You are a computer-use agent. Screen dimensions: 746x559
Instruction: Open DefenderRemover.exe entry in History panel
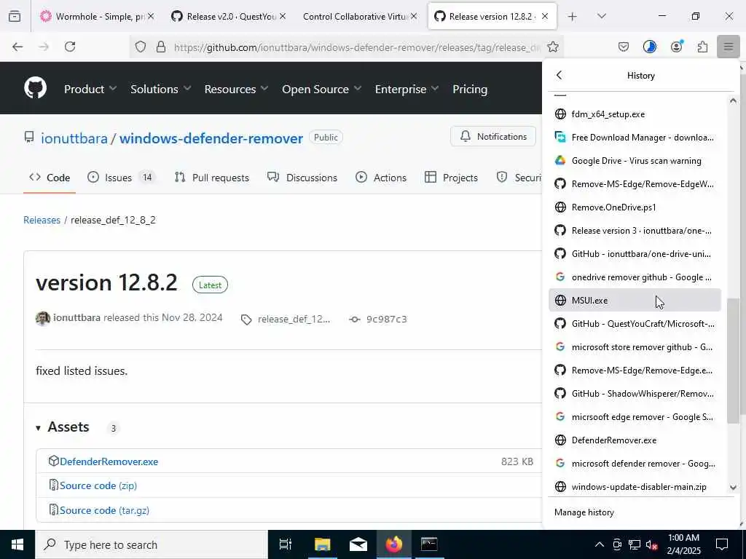[x=635, y=440]
